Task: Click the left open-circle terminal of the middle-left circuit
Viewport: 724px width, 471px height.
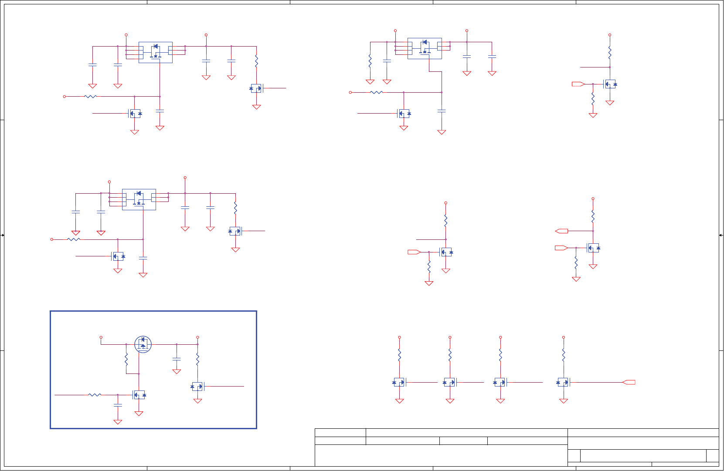Action: point(52,239)
